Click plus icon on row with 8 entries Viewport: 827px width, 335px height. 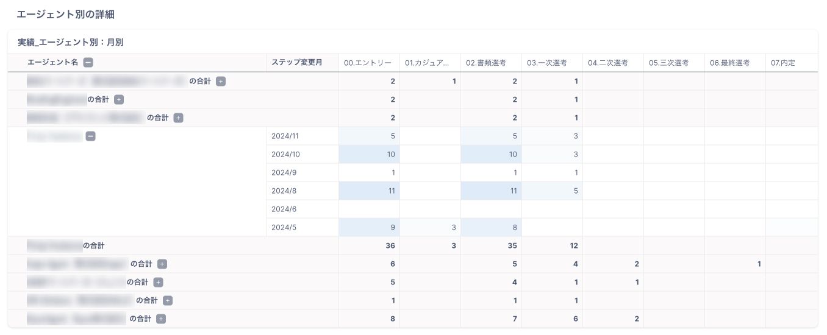tap(161, 319)
